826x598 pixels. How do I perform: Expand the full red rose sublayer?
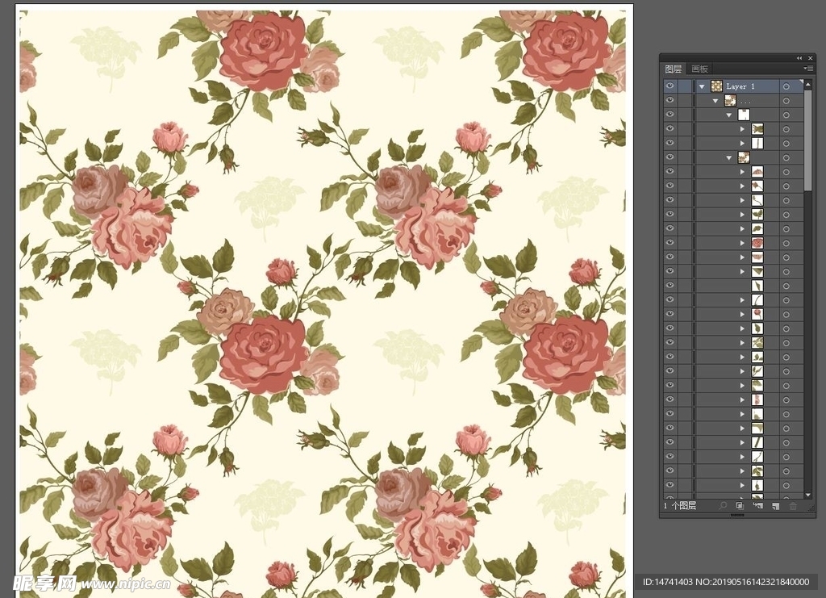coord(743,243)
